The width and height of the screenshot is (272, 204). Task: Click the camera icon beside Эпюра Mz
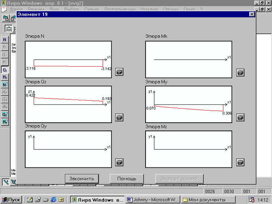pyautogui.click(x=240, y=163)
